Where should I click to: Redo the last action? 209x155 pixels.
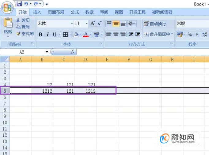pyautogui.click(x=36, y=4)
